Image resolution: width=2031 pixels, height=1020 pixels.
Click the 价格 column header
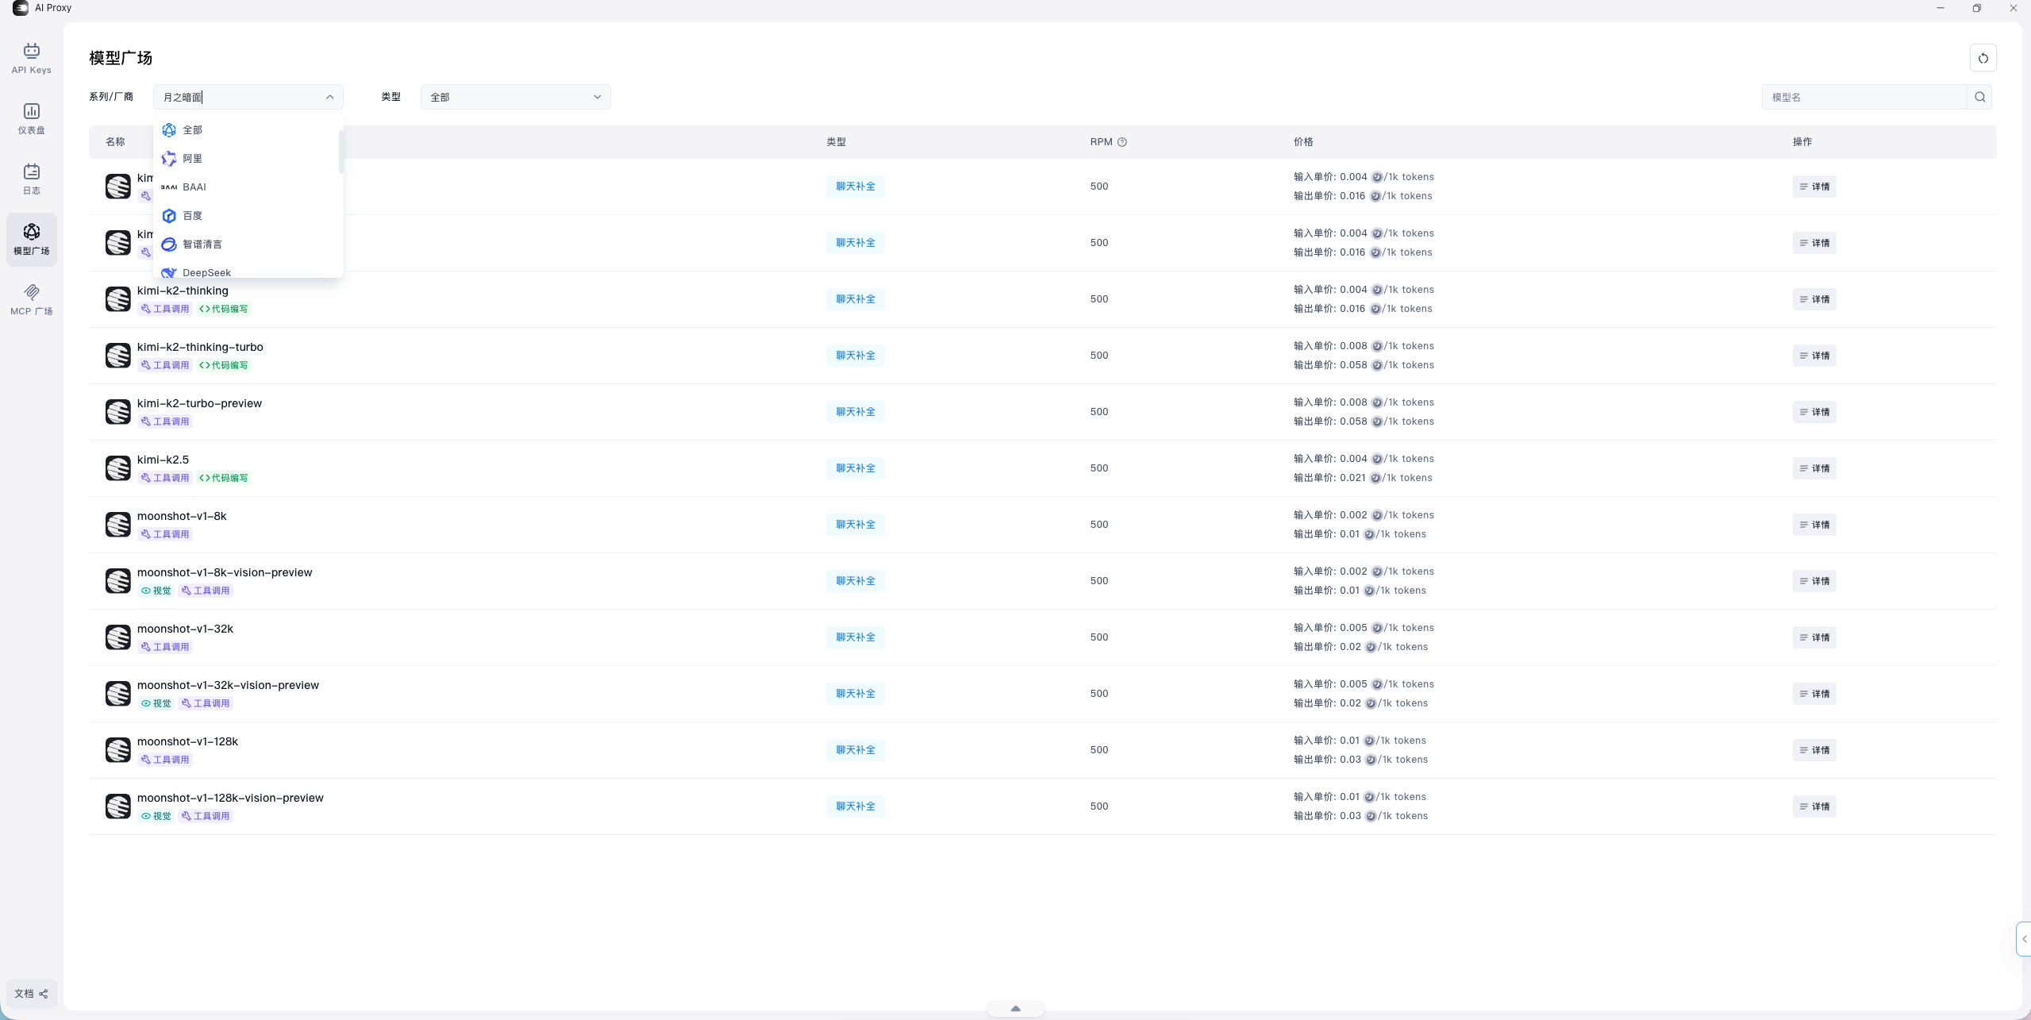pos(1303,142)
